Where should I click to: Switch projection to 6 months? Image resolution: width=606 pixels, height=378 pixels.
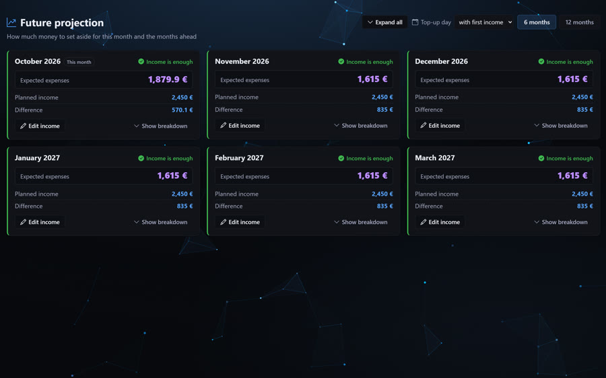[x=537, y=22]
